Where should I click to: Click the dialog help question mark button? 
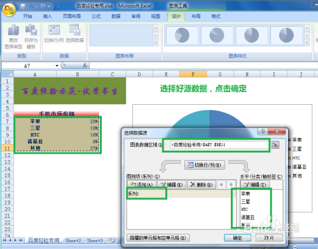point(263,131)
